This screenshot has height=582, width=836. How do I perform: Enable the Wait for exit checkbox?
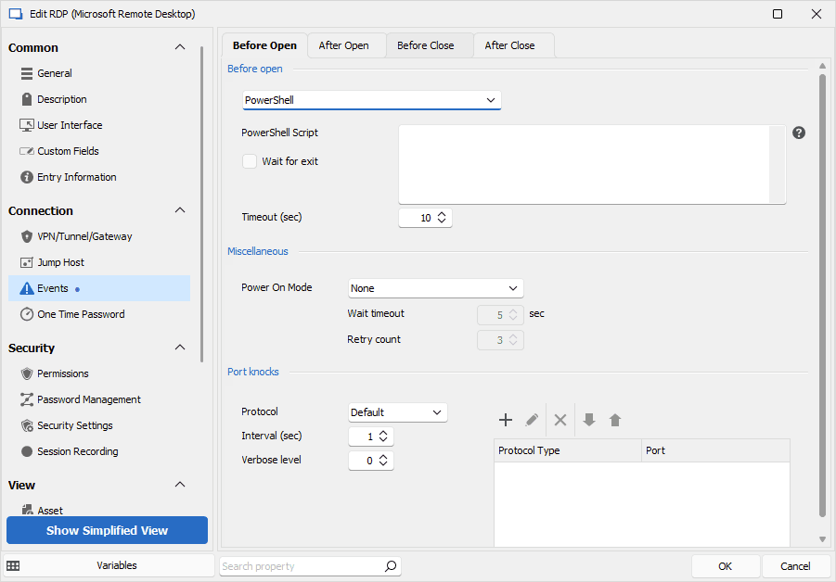250,161
